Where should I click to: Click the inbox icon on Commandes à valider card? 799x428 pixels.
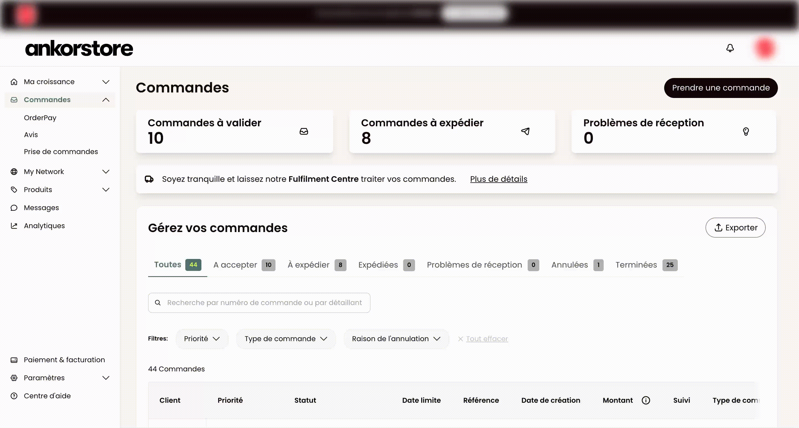tap(304, 131)
